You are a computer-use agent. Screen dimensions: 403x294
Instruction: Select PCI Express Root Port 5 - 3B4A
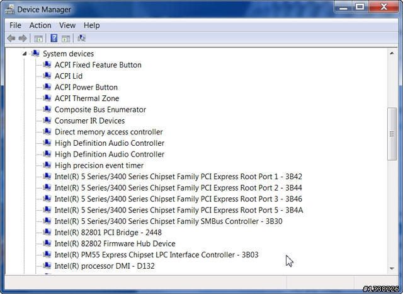tap(179, 210)
